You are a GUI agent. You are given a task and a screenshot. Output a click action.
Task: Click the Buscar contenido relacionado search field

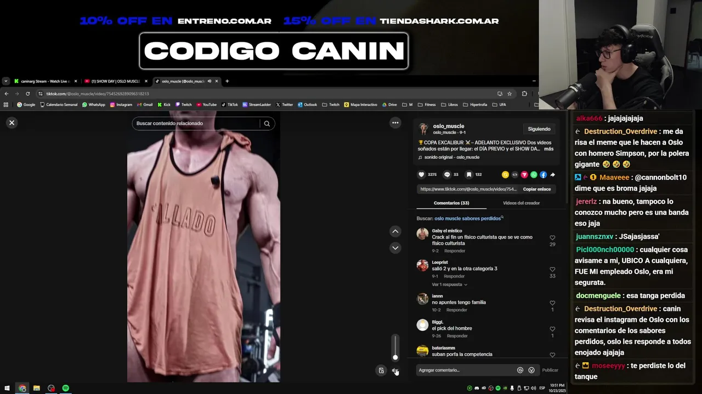(x=196, y=124)
